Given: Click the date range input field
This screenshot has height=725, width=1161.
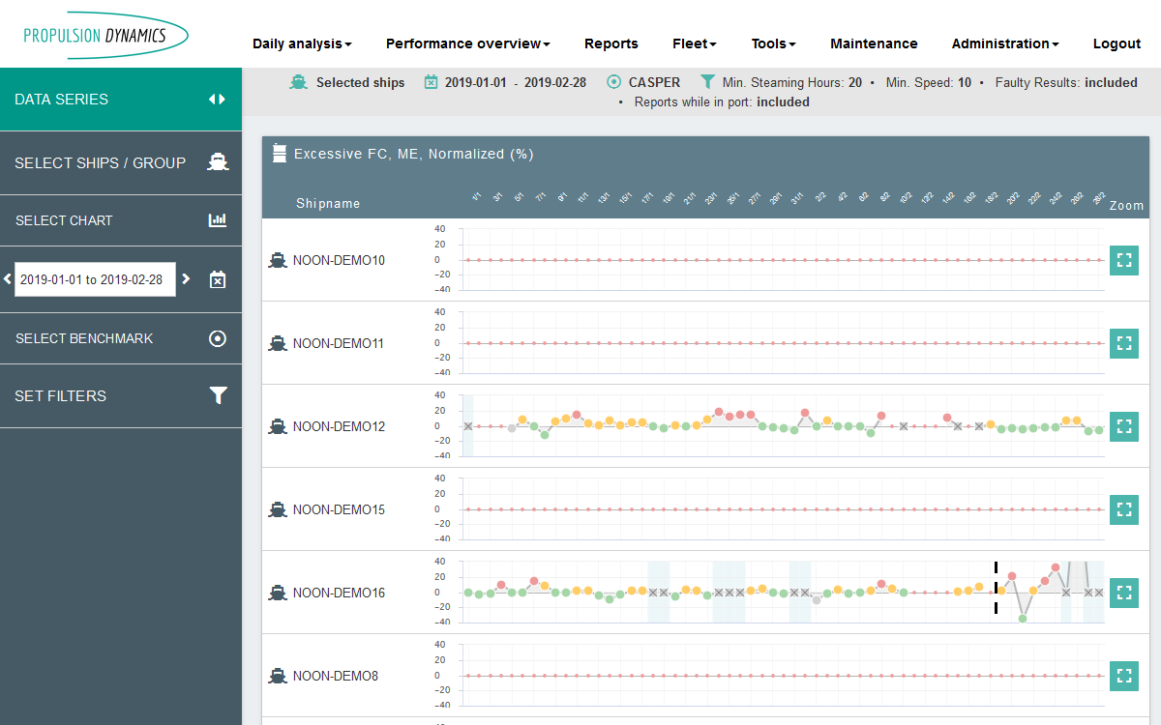Looking at the screenshot, I should [x=95, y=279].
